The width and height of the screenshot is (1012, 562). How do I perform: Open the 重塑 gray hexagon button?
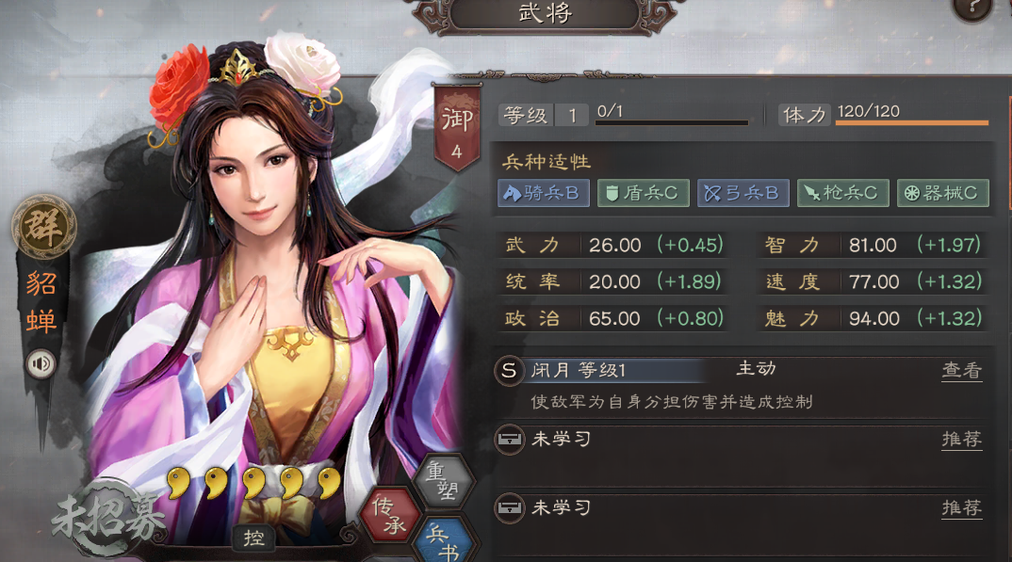pyautogui.click(x=444, y=481)
